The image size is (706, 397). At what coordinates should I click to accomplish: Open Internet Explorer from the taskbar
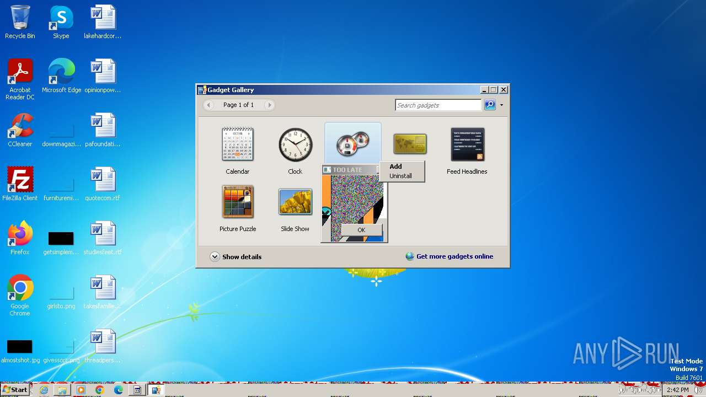click(x=44, y=390)
